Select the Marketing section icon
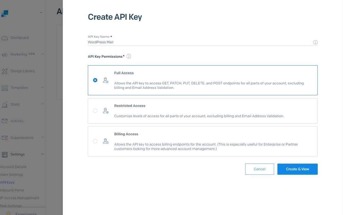 tap(5, 54)
